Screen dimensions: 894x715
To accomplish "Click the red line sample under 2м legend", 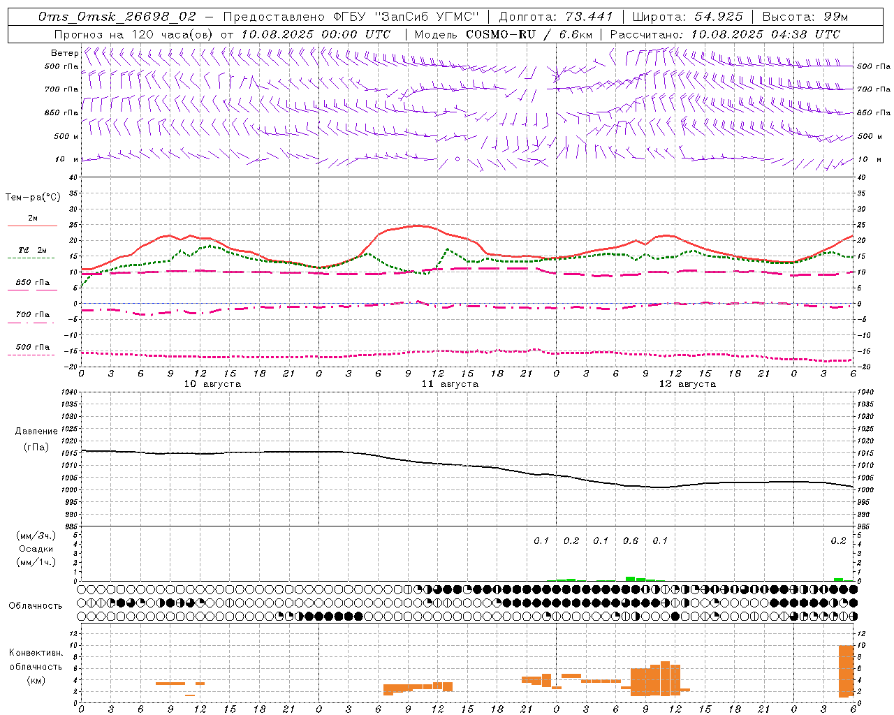I will [x=32, y=226].
